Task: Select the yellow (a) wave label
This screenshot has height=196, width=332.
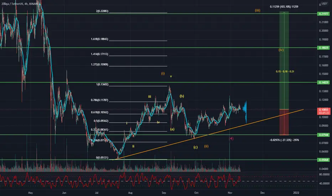Action: point(172,129)
